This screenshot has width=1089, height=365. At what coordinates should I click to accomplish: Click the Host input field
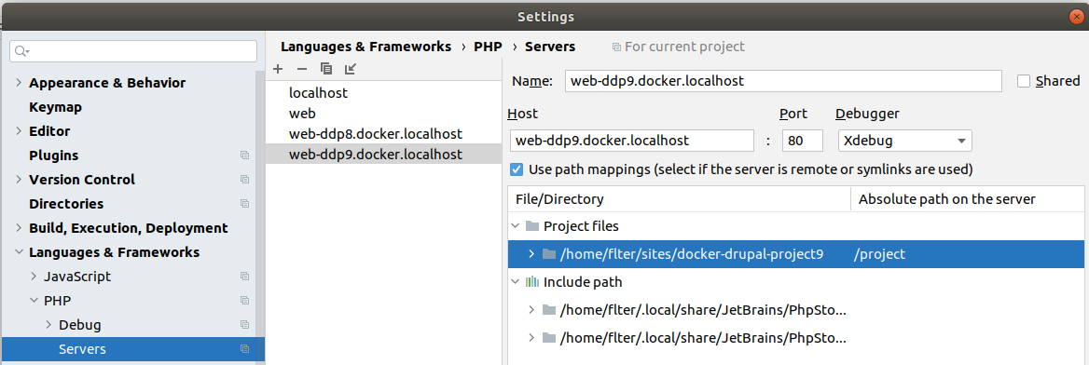click(x=631, y=141)
